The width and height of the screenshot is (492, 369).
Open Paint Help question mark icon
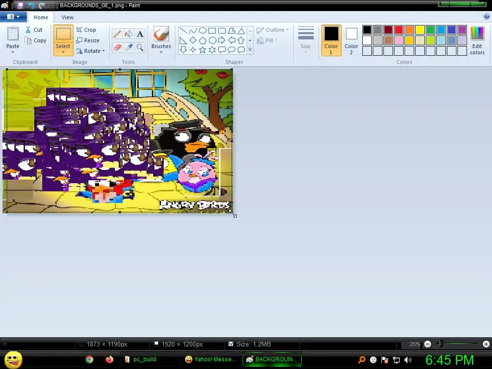(487, 17)
